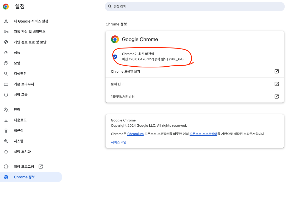Open the 서비스 약관 link
This screenshot has width=304, height=197.
click(x=119, y=142)
